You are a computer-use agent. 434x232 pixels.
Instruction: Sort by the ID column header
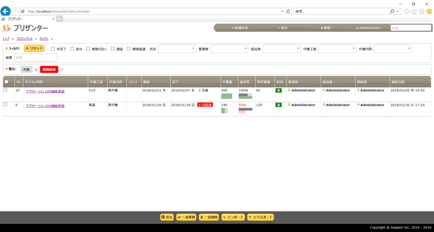[x=19, y=82]
